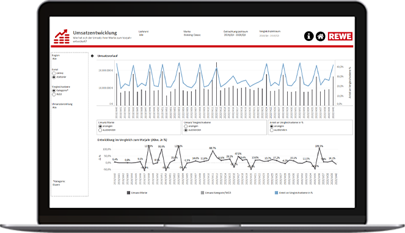Select the stationär Kanal radio button
Viewport: 405px width, 233px height.
pyautogui.click(x=54, y=77)
